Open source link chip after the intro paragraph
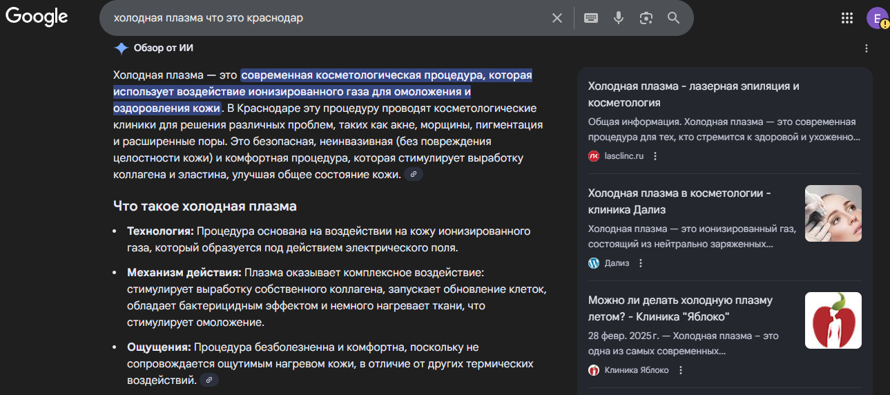The height and width of the screenshot is (395, 890). (414, 175)
